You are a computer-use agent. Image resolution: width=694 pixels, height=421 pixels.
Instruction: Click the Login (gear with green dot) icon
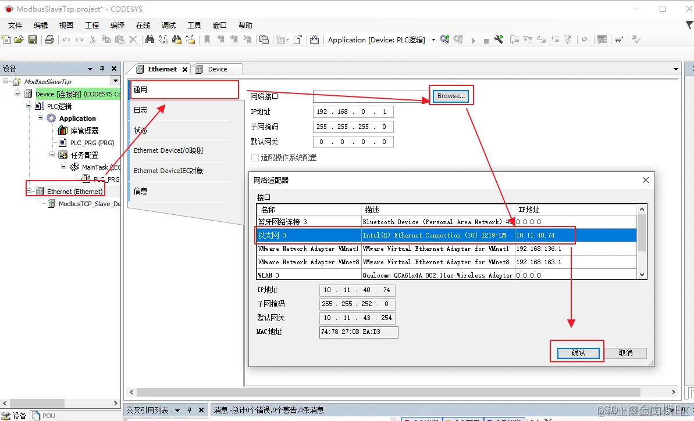tap(445, 39)
